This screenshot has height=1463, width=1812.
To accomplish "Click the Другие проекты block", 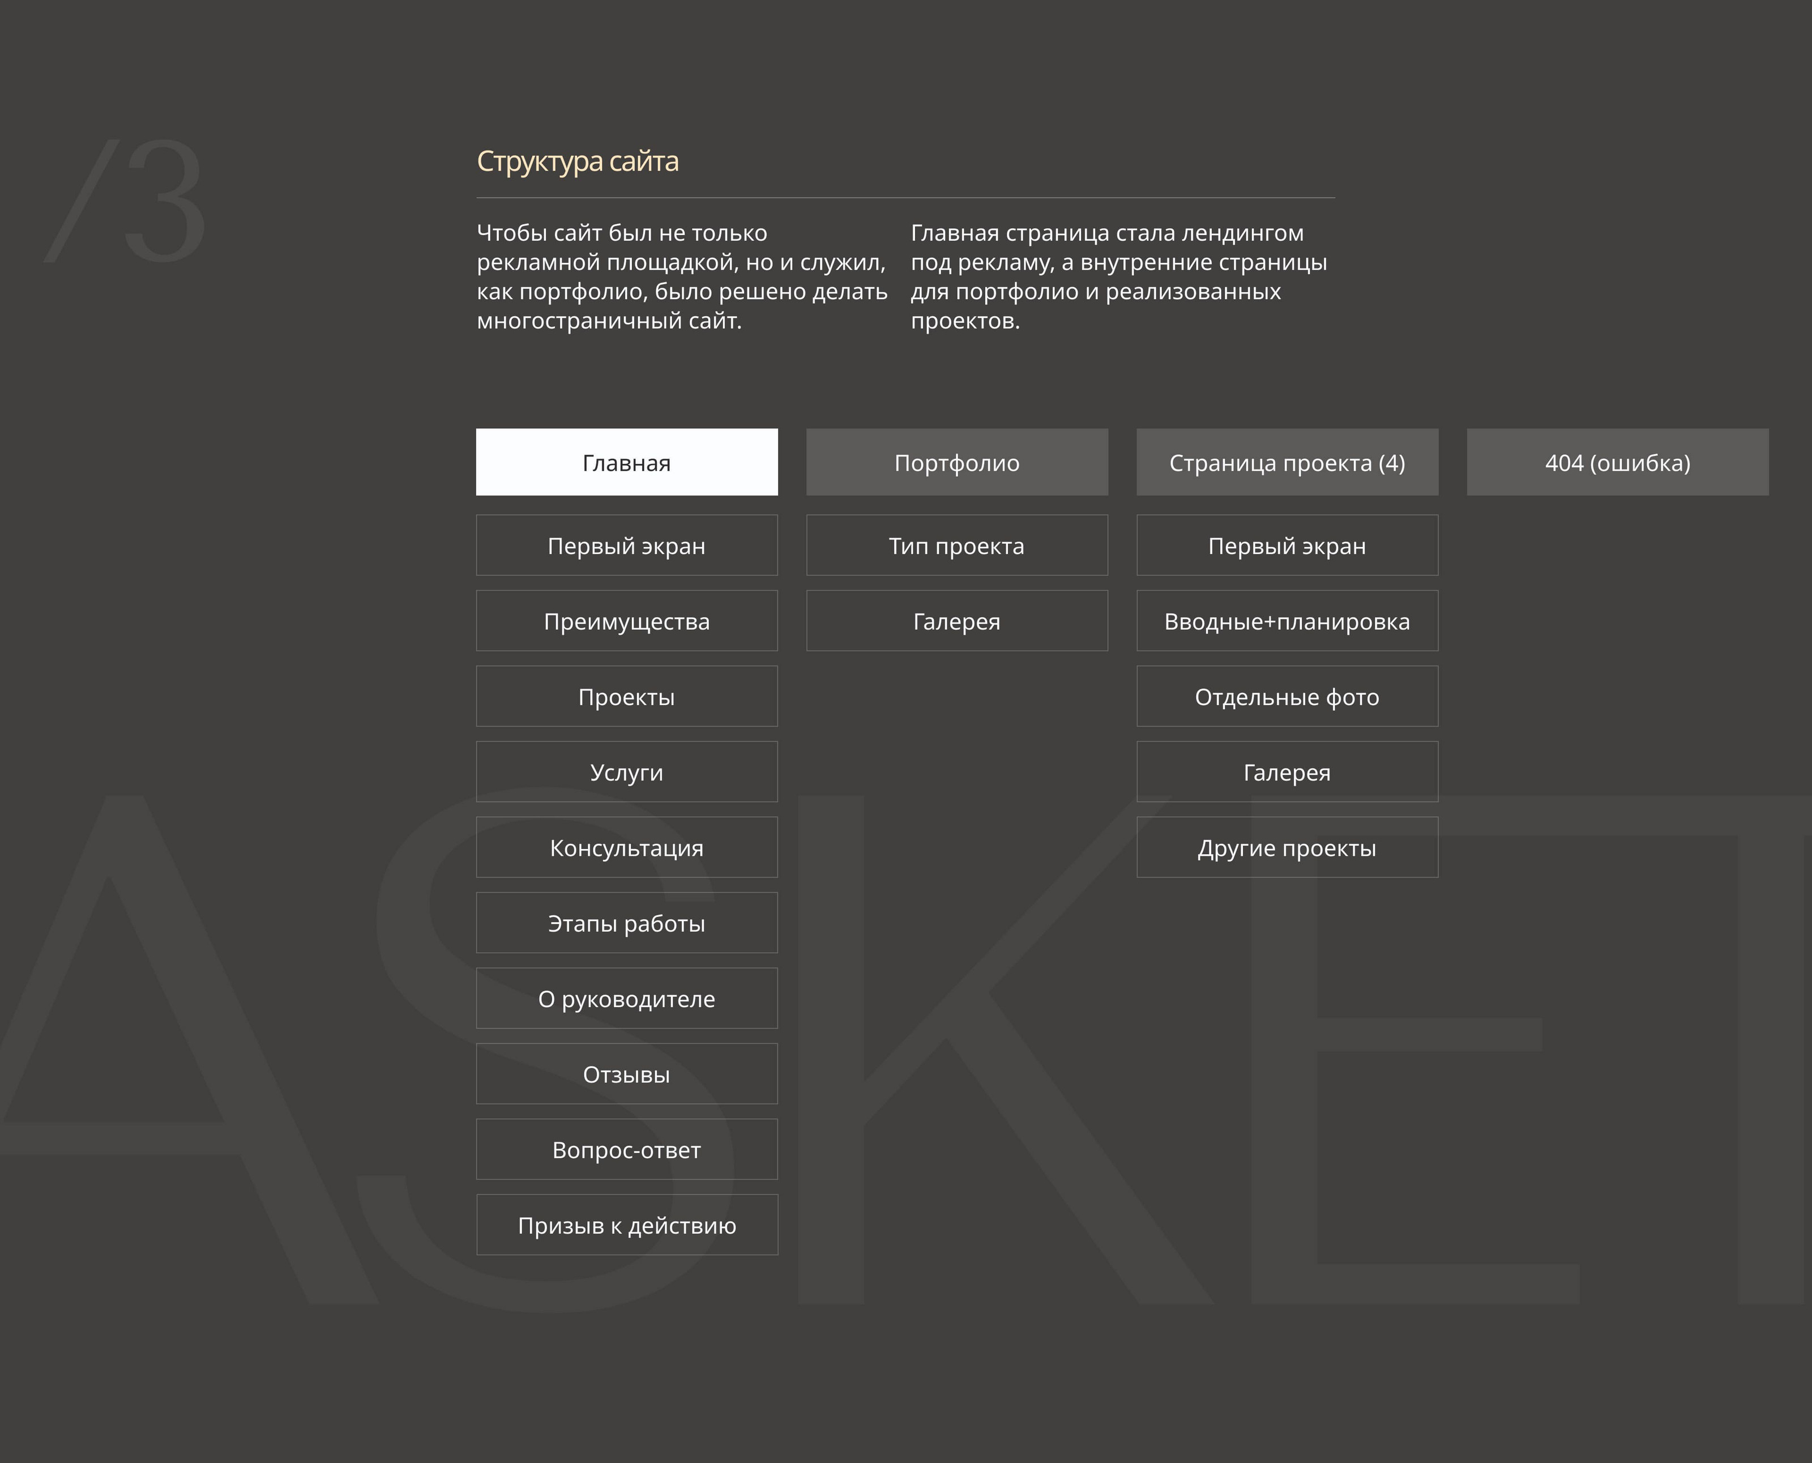I will coord(1287,847).
